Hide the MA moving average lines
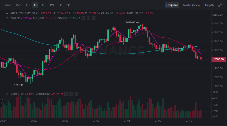Image resolution: width=227 pixels, height=126 pixels. point(83,18)
